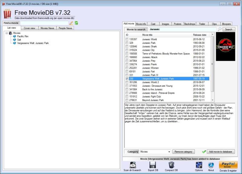Select Vergessene Welt: Jurassic Park in tree
Viewport: 242px width, 174px height.
tap(33, 43)
